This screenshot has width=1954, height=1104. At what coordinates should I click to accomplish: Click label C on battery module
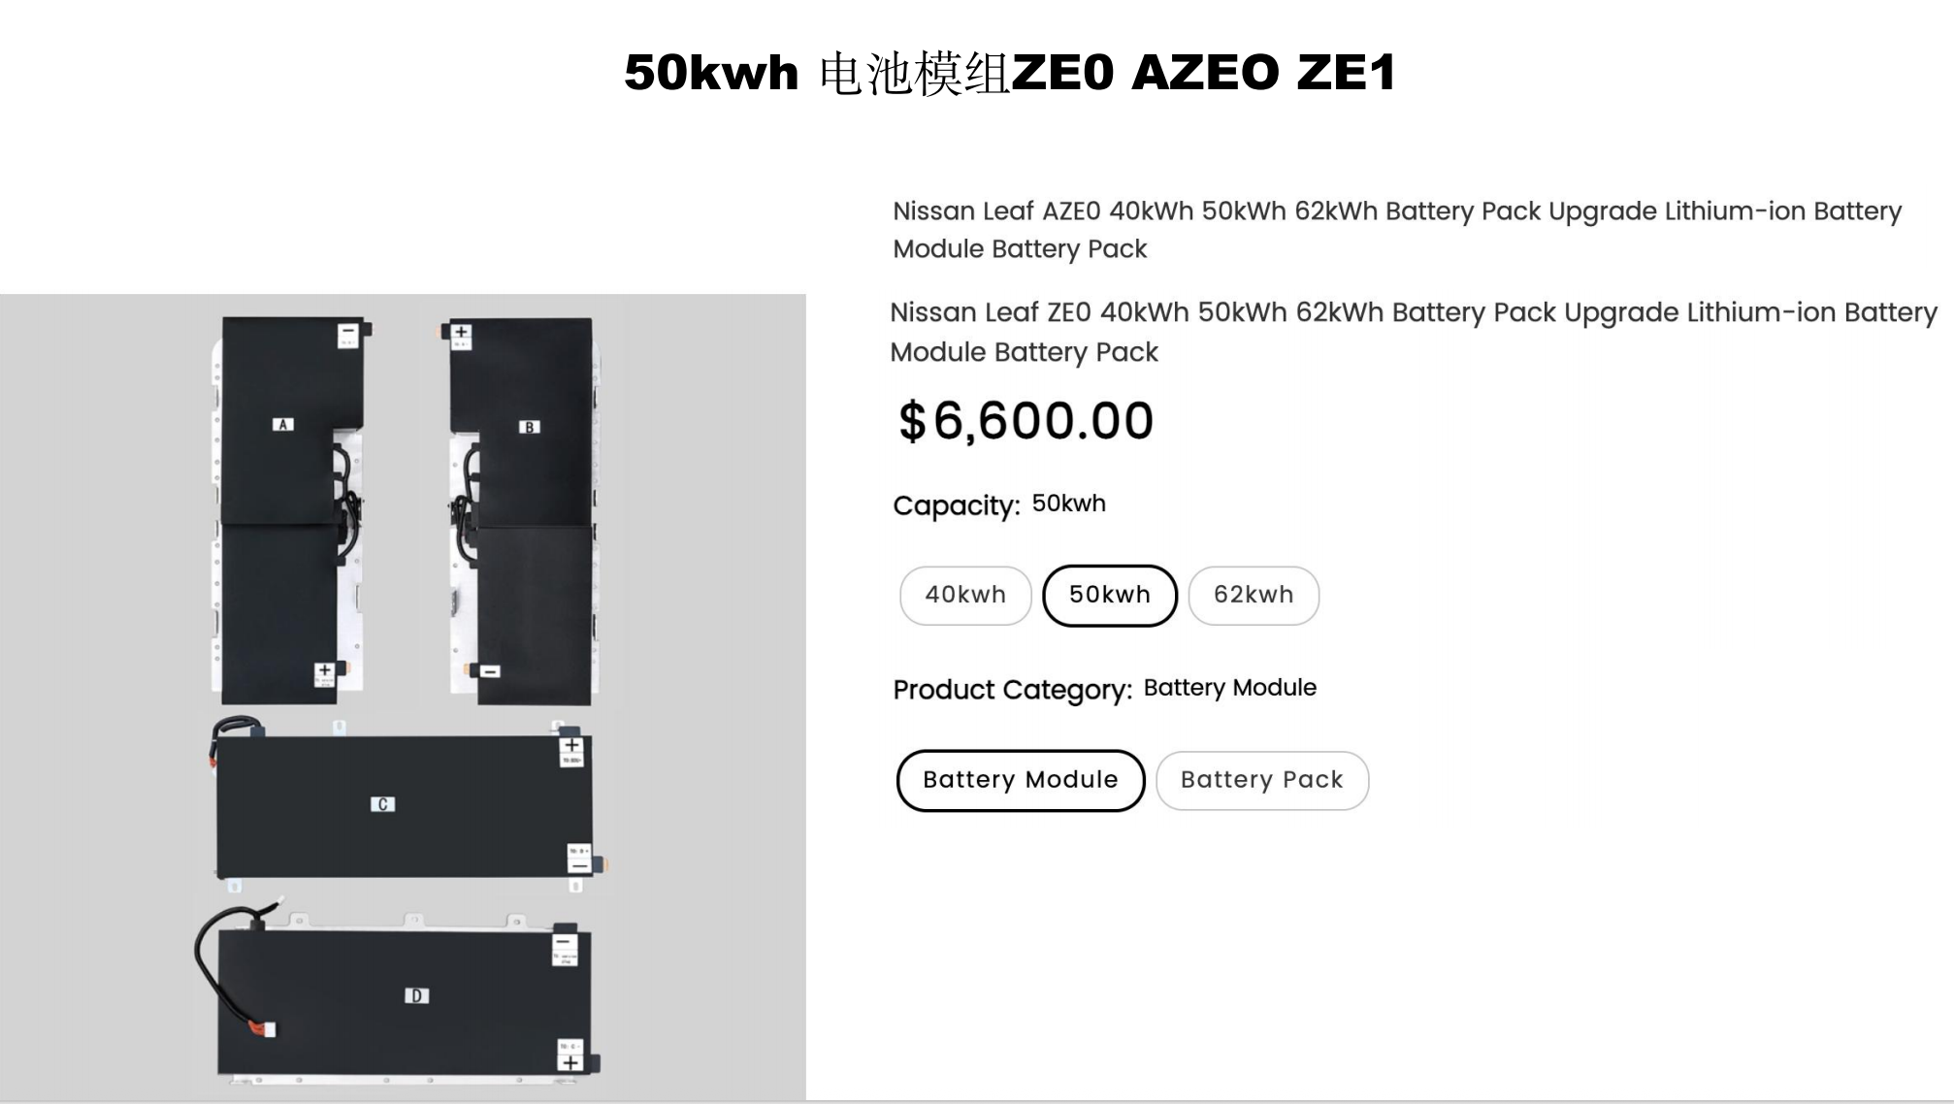tap(382, 804)
